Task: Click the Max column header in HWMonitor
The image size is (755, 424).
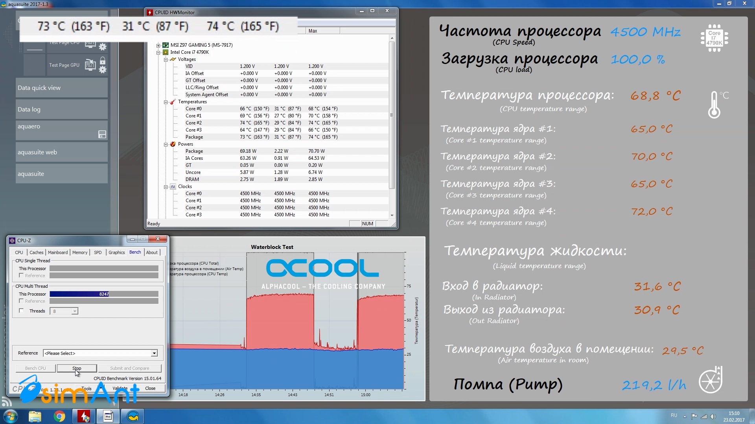Action: coord(322,31)
